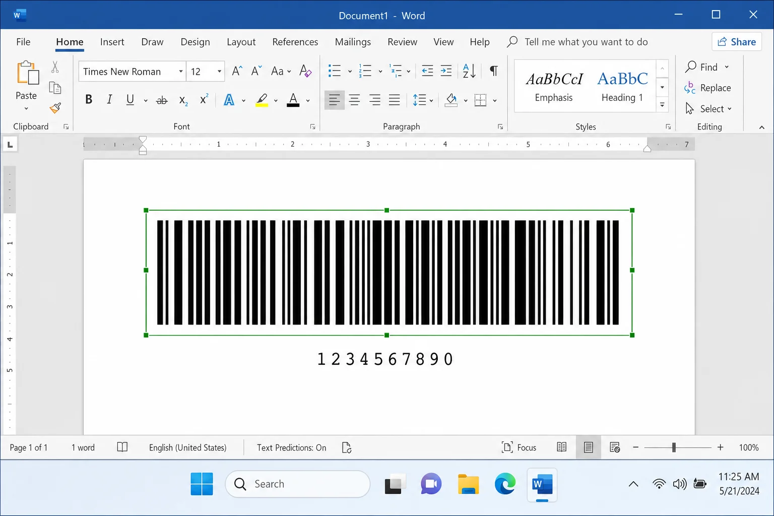774x516 pixels.
Task: Open Read Mode view in status bar
Action: 562,447
